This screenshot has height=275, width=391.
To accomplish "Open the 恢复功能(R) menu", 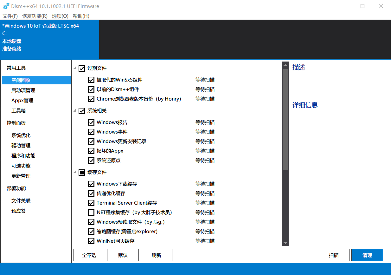I will pos(35,16).
